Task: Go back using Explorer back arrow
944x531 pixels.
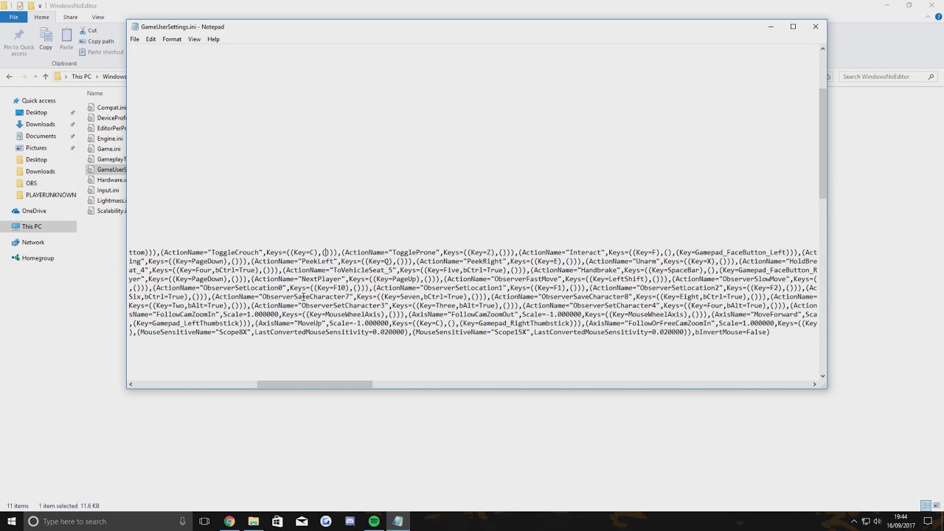Action: click(10, 77)
